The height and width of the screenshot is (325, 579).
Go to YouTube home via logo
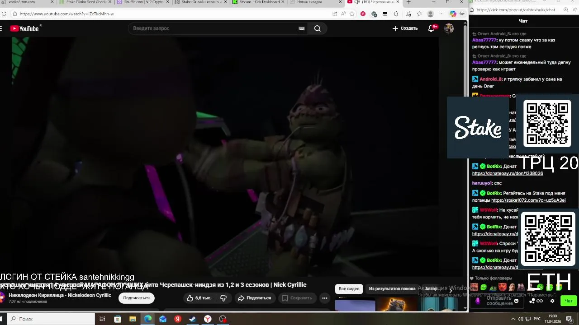(x=24, y=28)
